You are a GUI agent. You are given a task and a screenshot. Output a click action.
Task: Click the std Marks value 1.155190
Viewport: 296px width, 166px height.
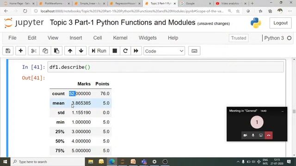pos(81,113)
